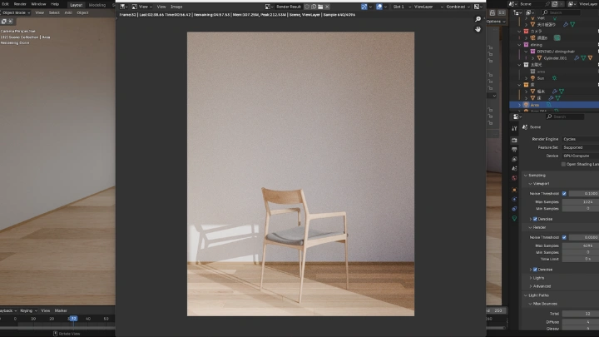Unlink the Render Result image with X icon
Viewport: 599px width, 337px height.
coord(328,7)
